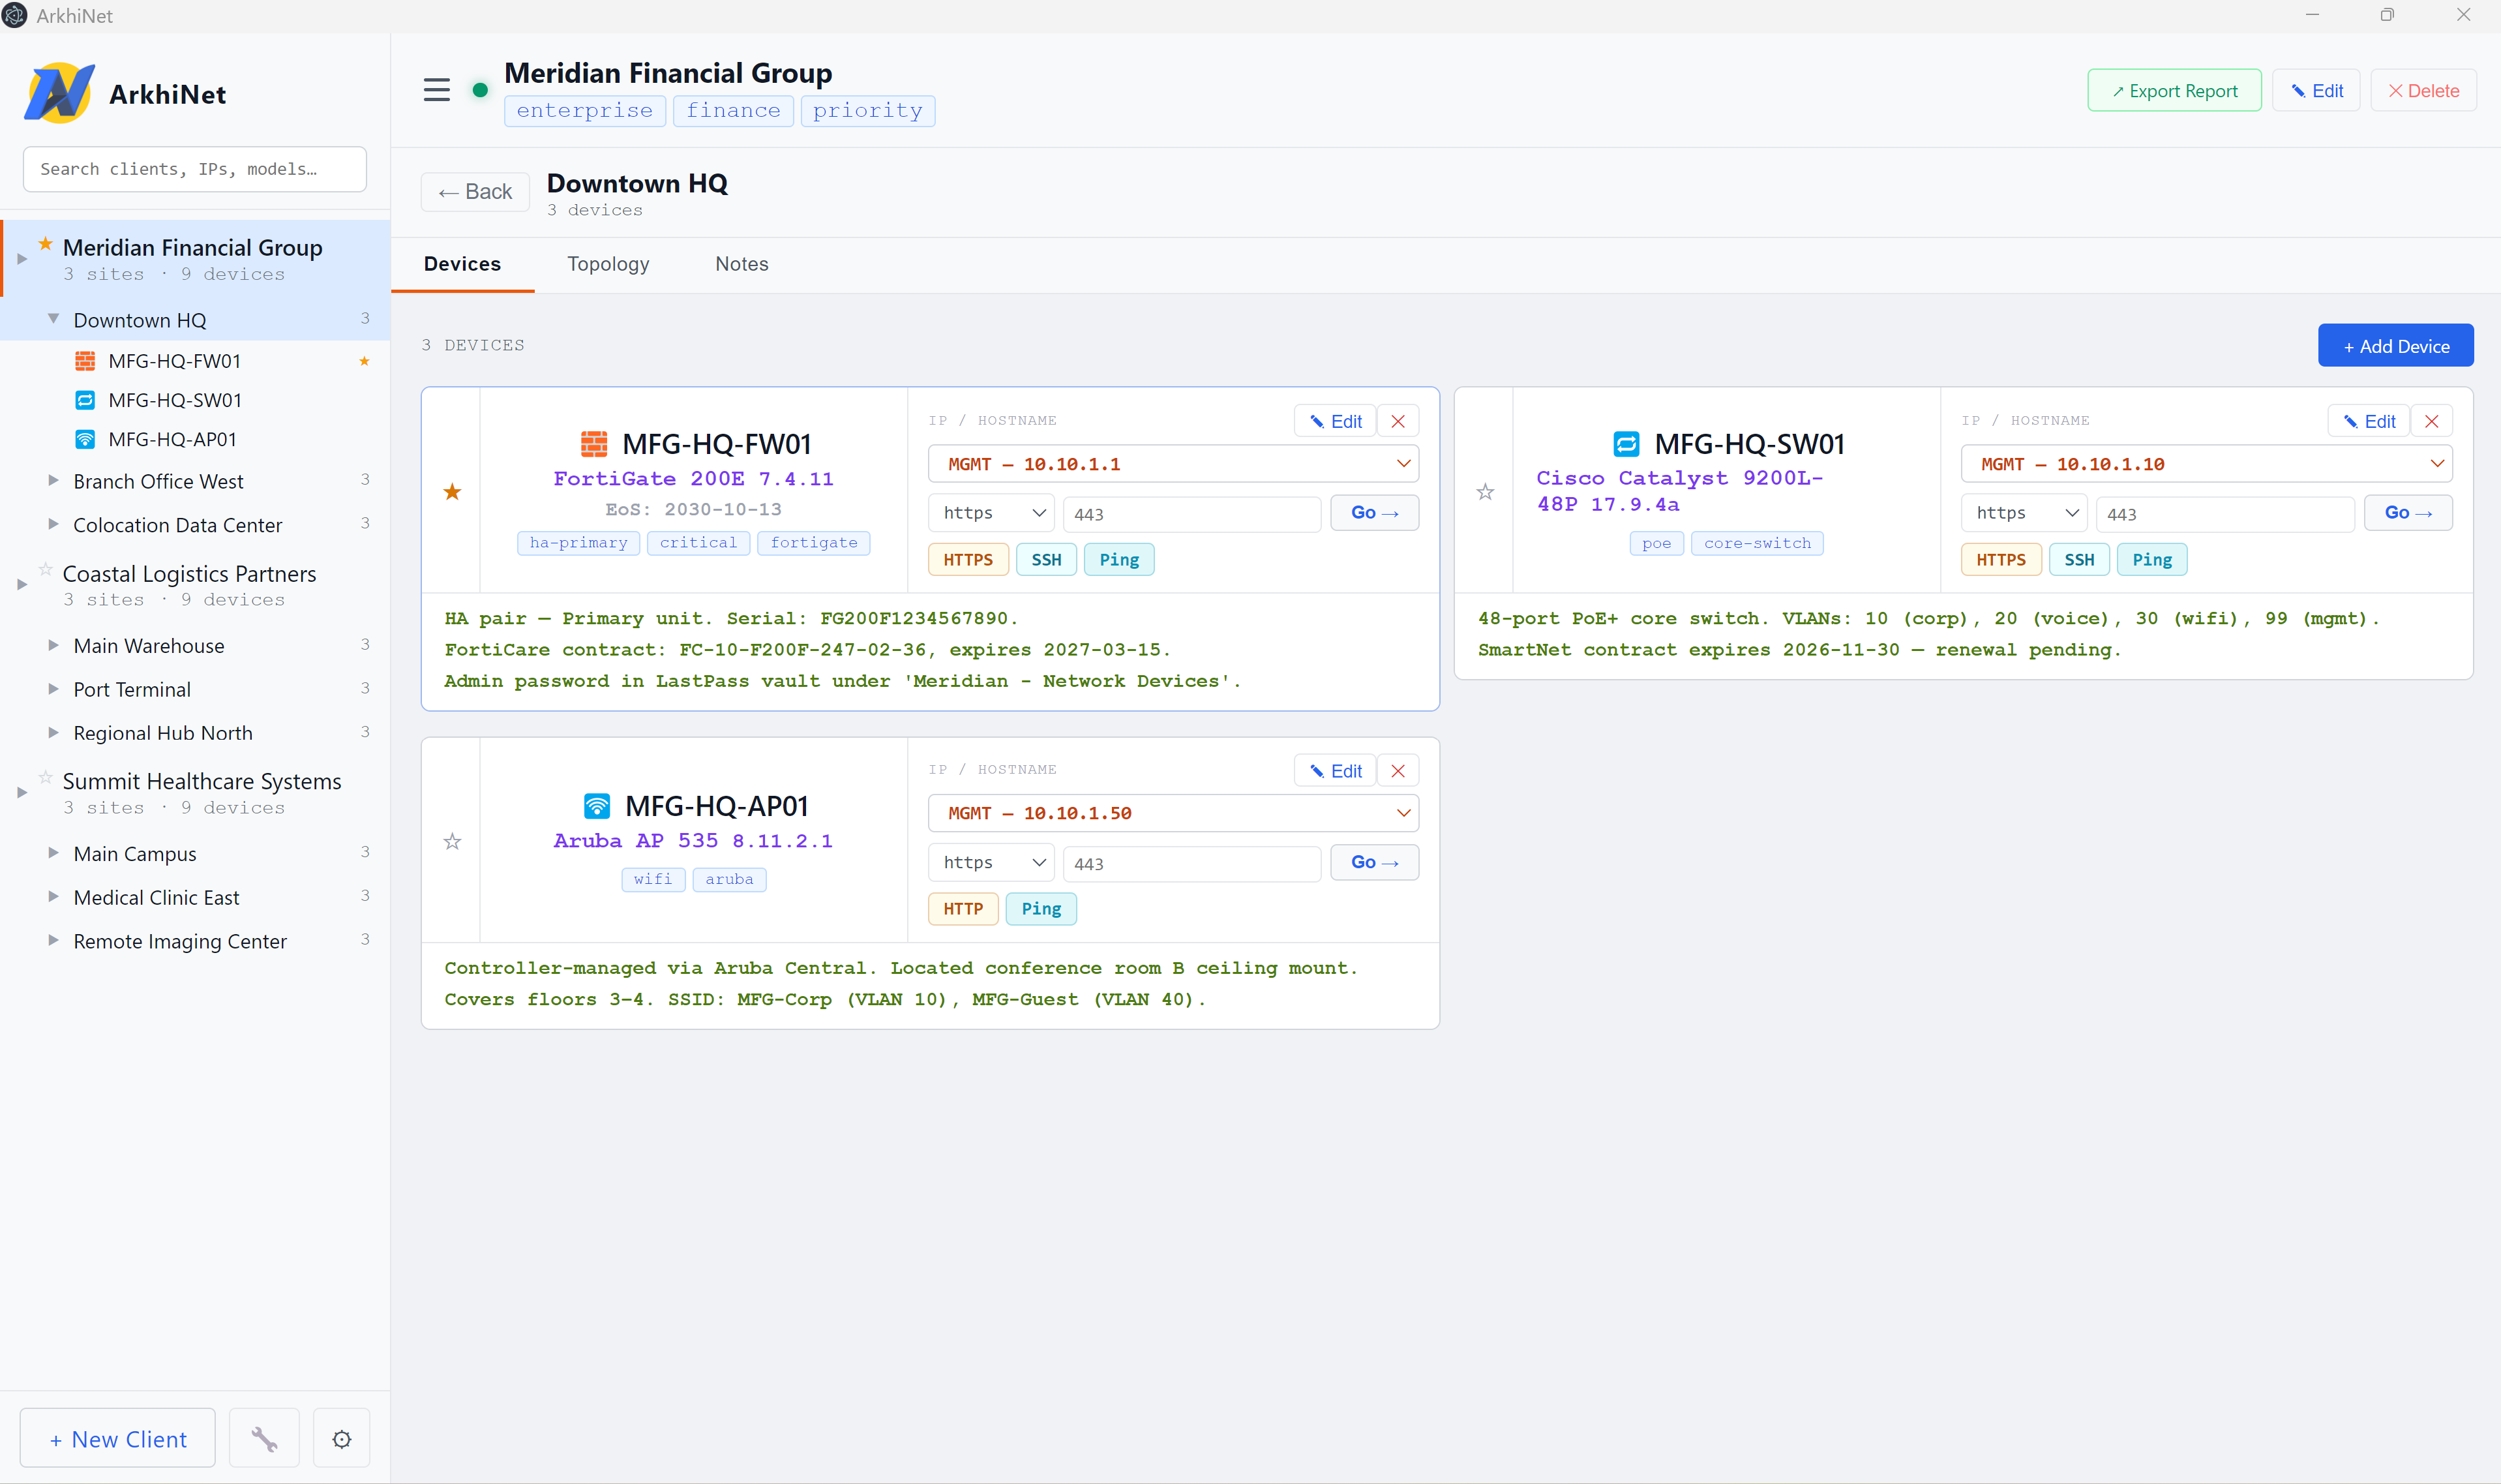This screenshot has height=1484, width=2501.
Task: Edit the MFG-HQ-FW01 device
Action: (x=1334, y=421)
